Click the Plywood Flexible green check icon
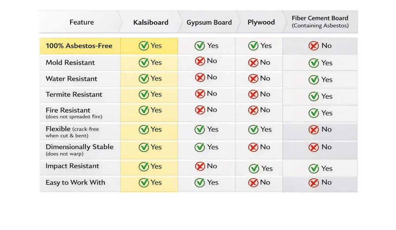 click(253, 129)
